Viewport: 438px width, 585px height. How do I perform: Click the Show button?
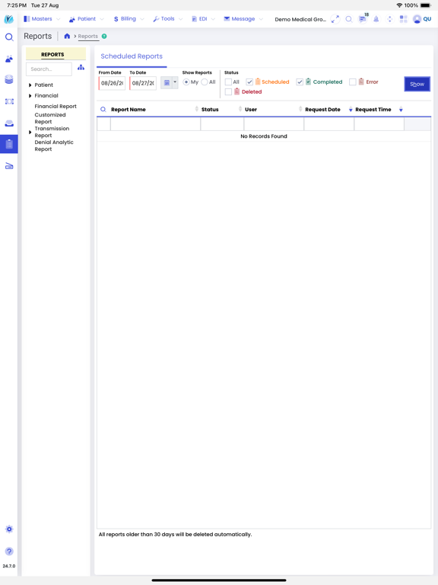tap(417, 84)
